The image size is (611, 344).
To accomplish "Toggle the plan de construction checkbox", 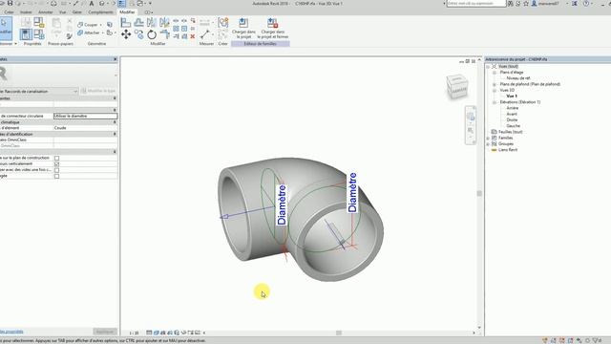I will click(57, 158).
